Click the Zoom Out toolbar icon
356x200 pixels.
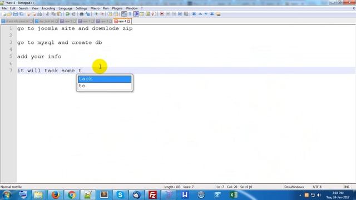point(102,14)
